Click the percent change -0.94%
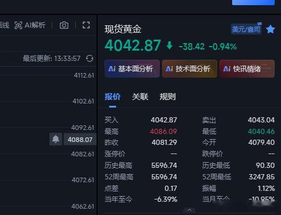Screen dimensions: 281x215 [223, 47]
